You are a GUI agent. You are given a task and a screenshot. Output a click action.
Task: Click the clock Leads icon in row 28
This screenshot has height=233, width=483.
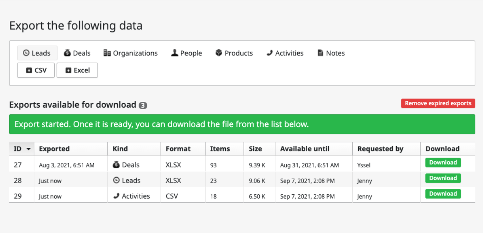[115, 180]
